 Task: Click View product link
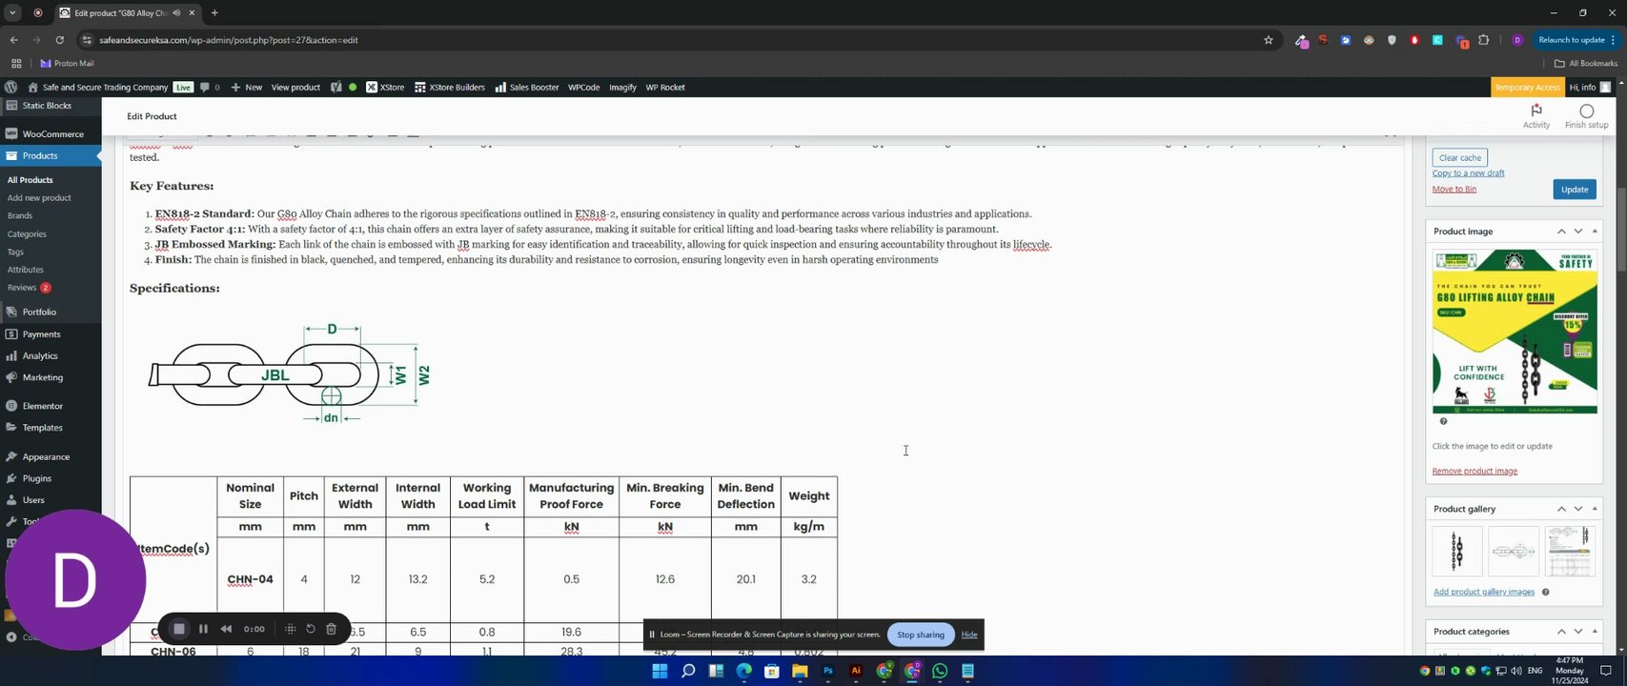[x=295, y=87]
